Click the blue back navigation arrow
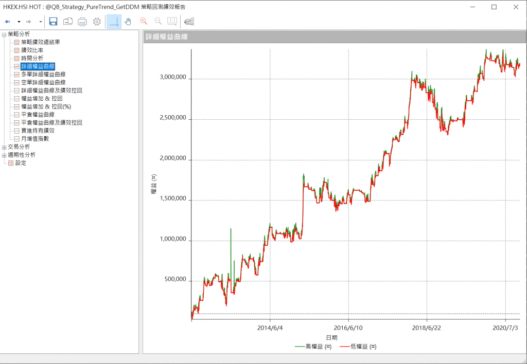The height and width of the screenshot is (364, 527). point(8,22)
